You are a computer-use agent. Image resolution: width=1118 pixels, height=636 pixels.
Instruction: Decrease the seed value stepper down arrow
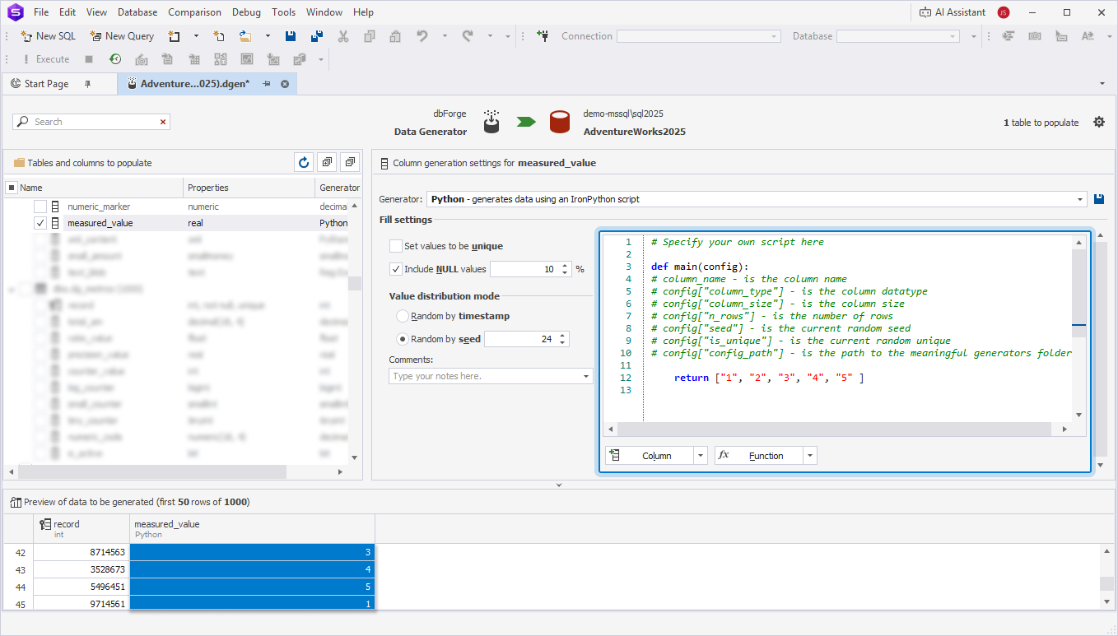pyautogui.click(x=562, y=342)
